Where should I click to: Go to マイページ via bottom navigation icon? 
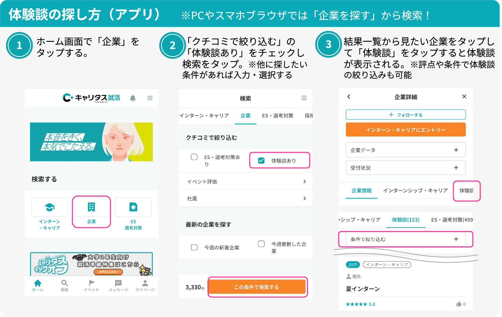tap(145, 283)
